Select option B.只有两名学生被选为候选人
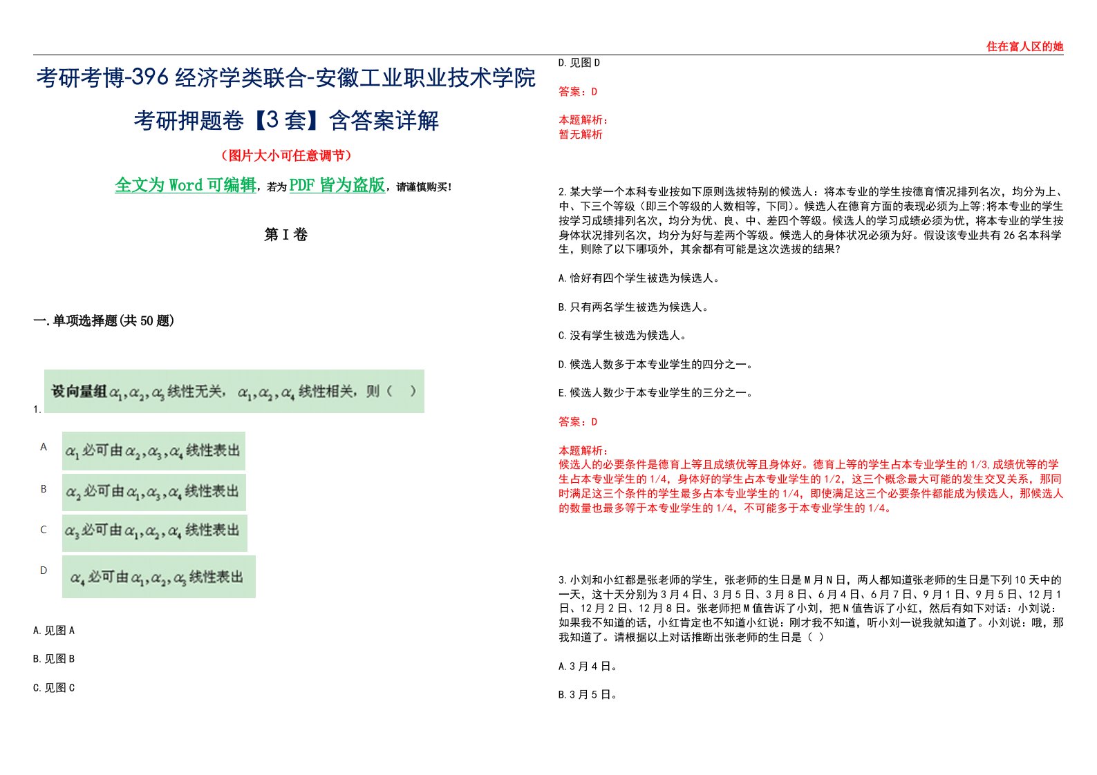1097x775 pixels. (634, 307)
